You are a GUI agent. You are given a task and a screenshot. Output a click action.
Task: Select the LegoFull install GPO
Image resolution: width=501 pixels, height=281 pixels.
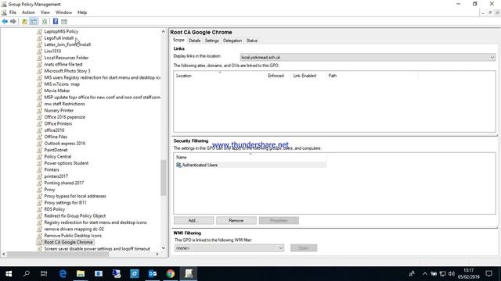[59, 38]
